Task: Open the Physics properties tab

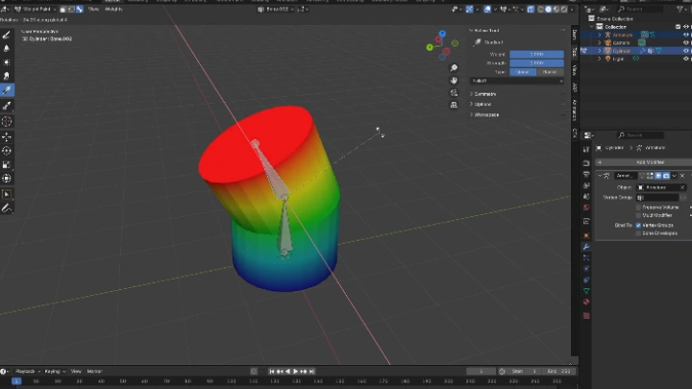Action: (586, 269)
